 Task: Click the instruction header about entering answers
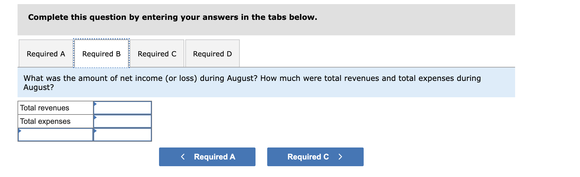click(x=172, y=17)
